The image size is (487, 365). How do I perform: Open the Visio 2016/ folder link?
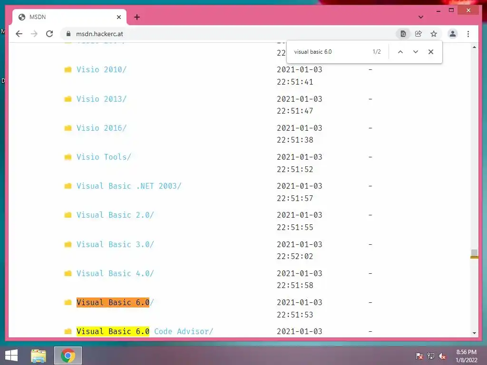click(x=102, y=128)
